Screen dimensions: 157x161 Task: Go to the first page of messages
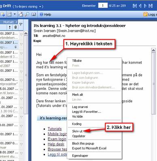135,6
